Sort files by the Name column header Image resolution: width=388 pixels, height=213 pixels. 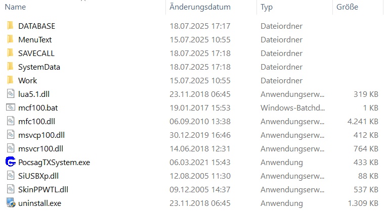point(15,7)
